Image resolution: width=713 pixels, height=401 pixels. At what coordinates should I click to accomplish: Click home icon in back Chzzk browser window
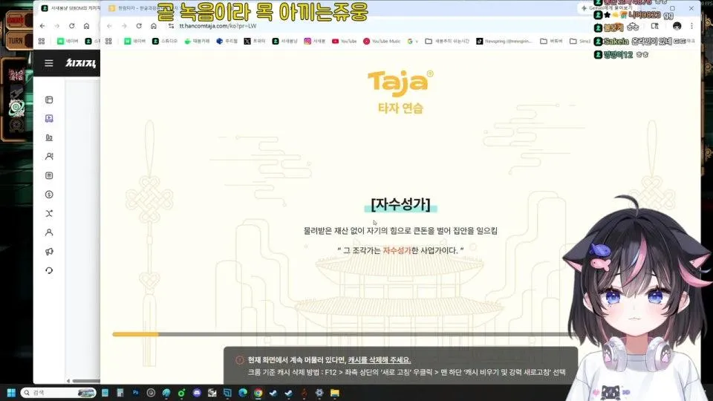pos(86,26)
